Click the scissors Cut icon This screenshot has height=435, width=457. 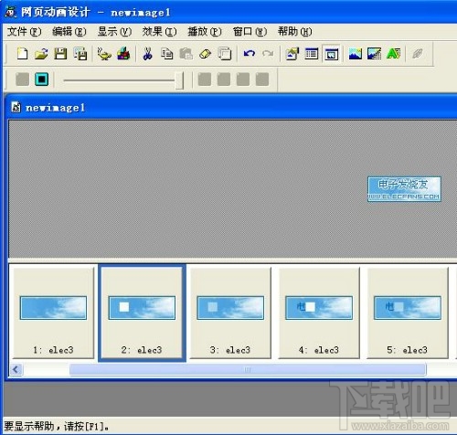148,54
